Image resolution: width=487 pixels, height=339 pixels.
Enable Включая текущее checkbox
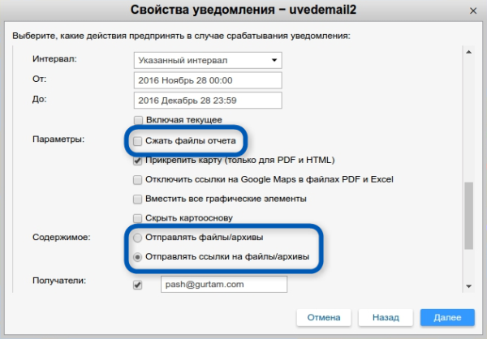(x=138, y=120)
